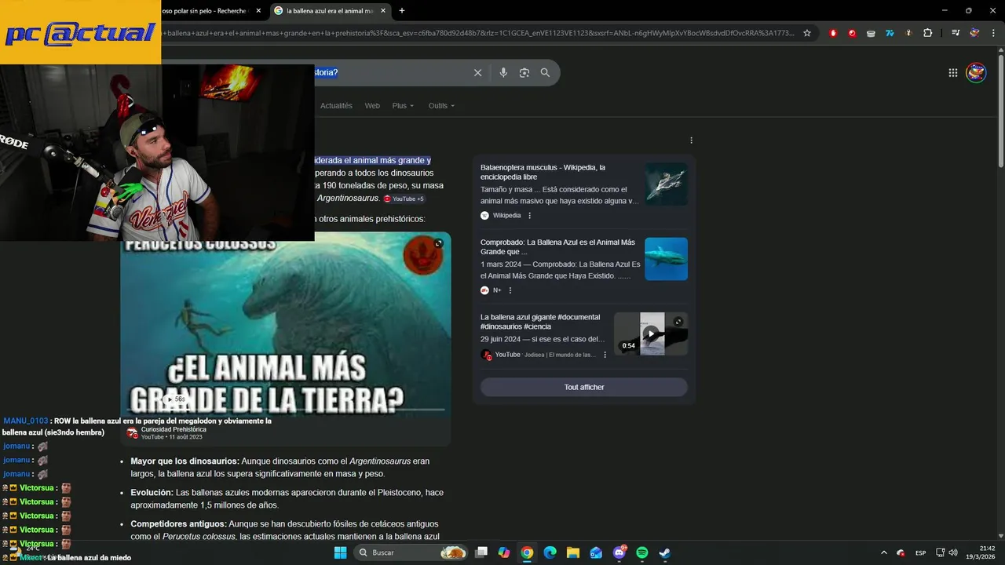Open the ESP language selector
This screenshot has width=1005, height=565.
[x=920, y=552]
